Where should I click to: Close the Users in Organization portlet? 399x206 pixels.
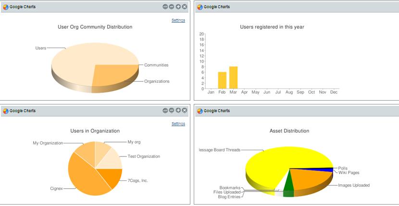click(185, 110)
